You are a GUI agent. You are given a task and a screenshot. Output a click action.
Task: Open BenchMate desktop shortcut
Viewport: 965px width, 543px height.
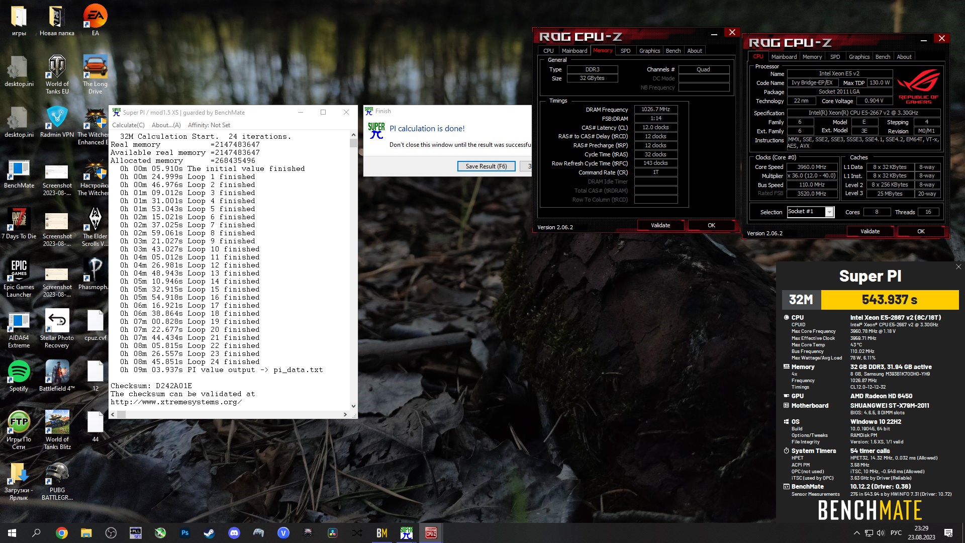[19, 173]
